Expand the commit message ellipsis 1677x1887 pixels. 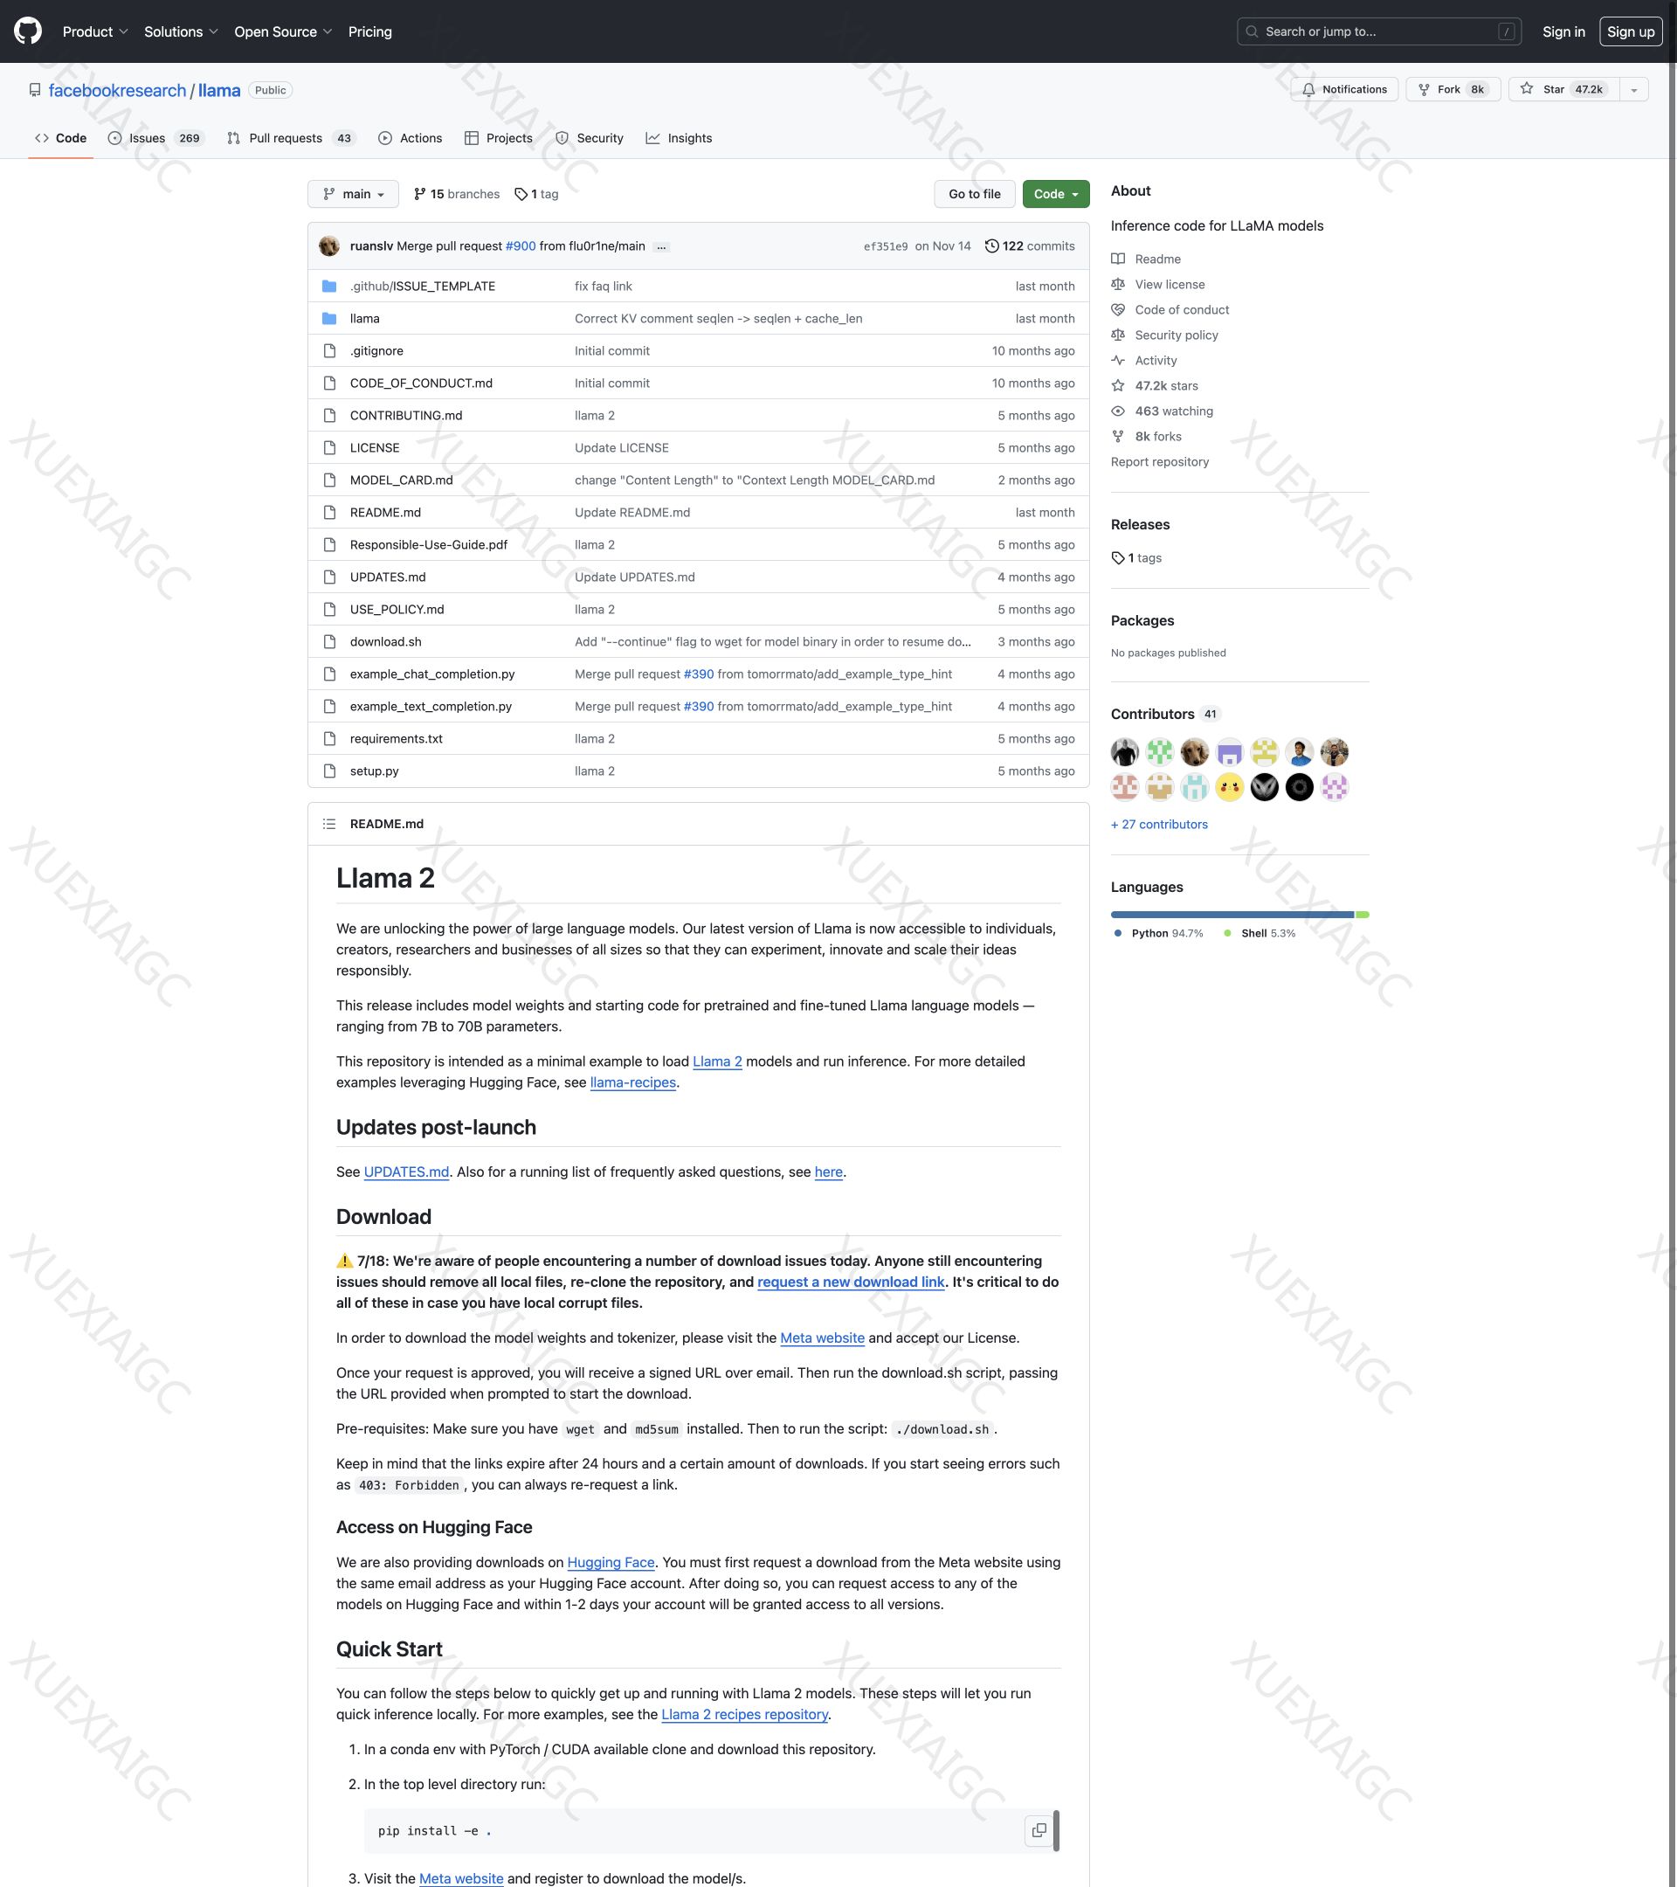[661, 247]
